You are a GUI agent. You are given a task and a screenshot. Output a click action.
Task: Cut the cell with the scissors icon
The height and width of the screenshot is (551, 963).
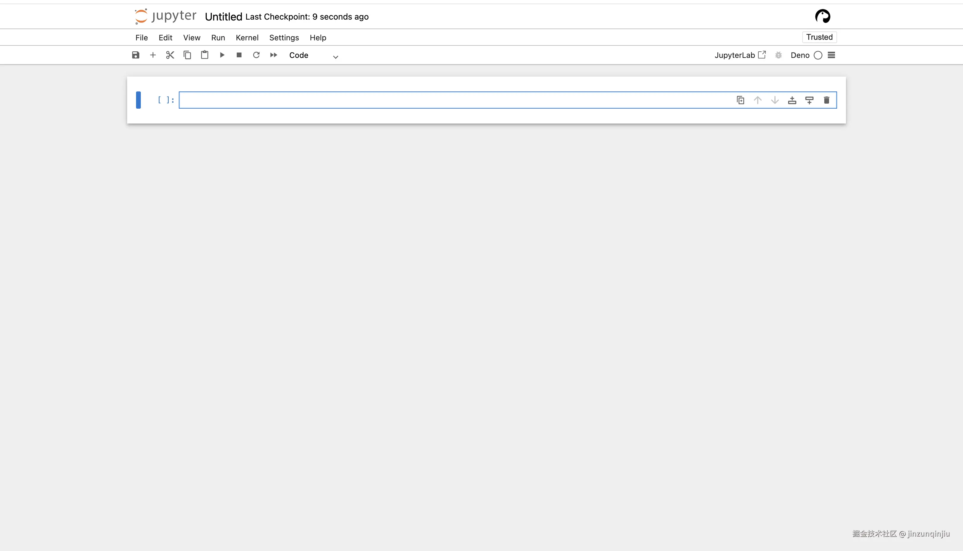pos(170,55)
